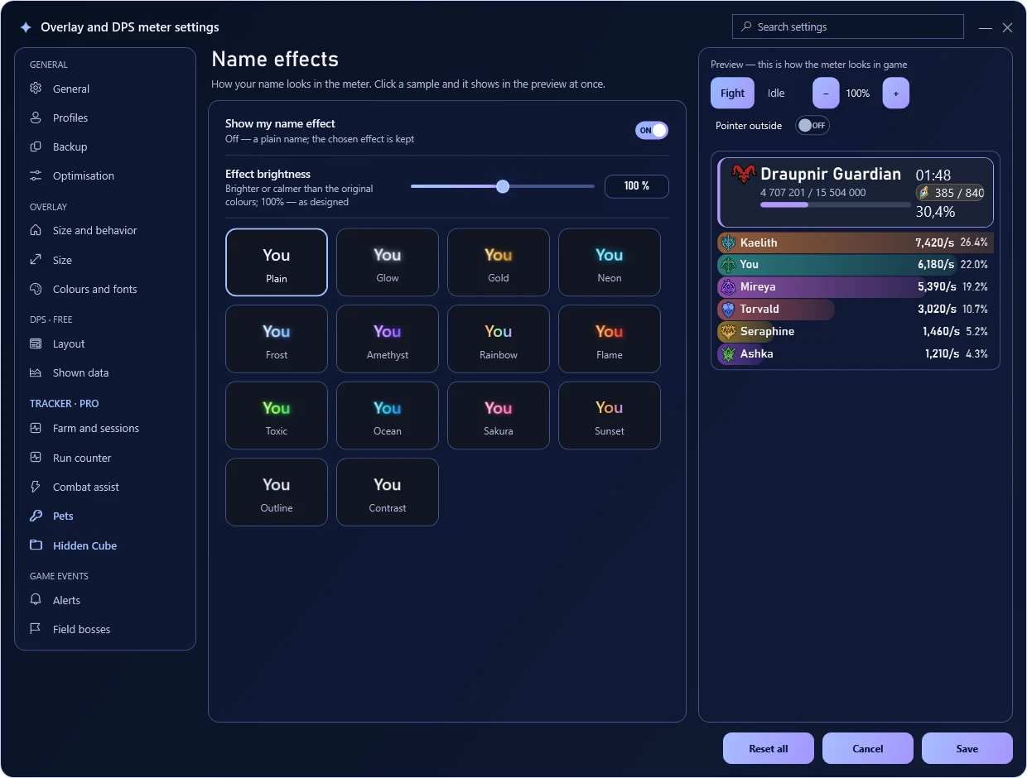Click Seraphine's class icon in meter
Viewport: 1027px width, 778px height.
[x=728, y=332]
